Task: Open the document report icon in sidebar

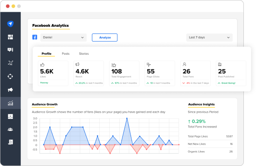Action: click(10, 142)
